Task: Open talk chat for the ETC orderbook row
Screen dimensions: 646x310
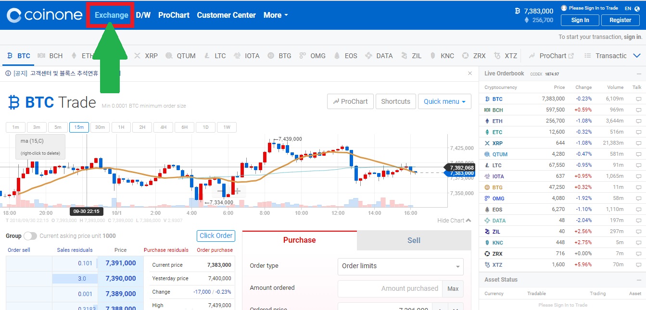Action: click(638, 132)
